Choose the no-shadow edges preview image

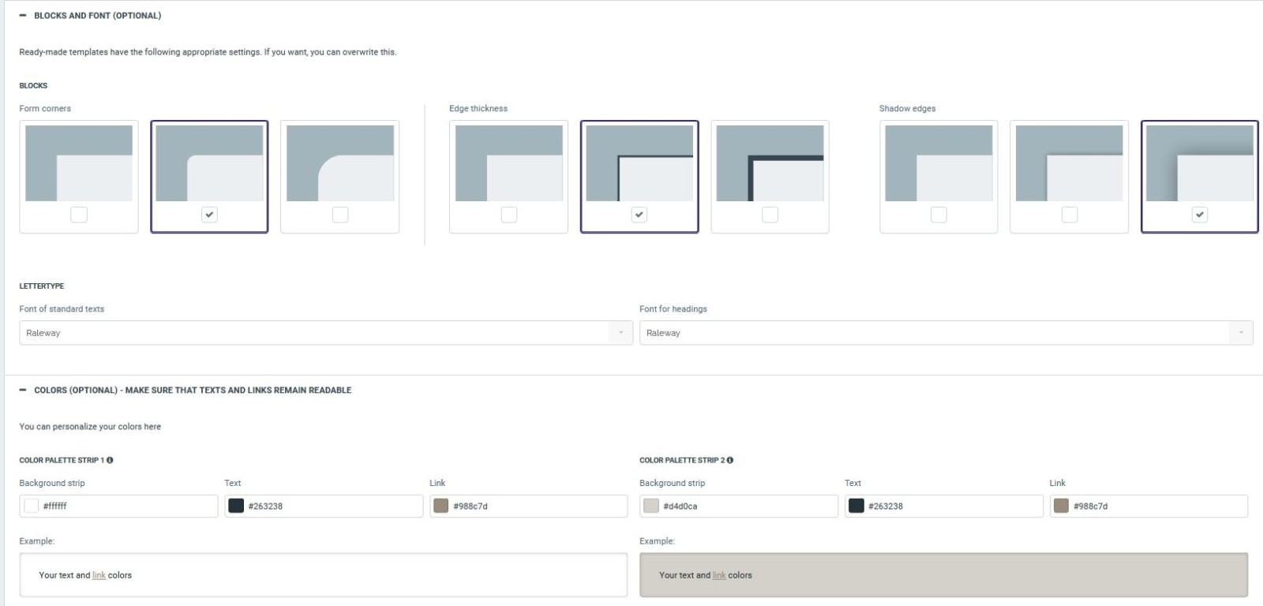[x=939, y=163]
